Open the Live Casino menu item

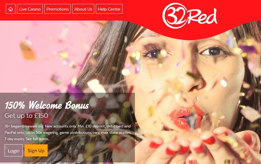(30, 9)
